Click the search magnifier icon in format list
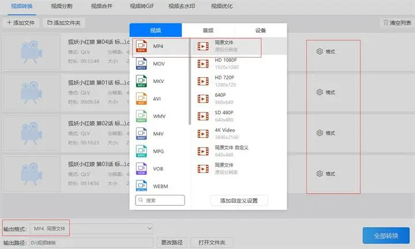 [x=141, y=200]
